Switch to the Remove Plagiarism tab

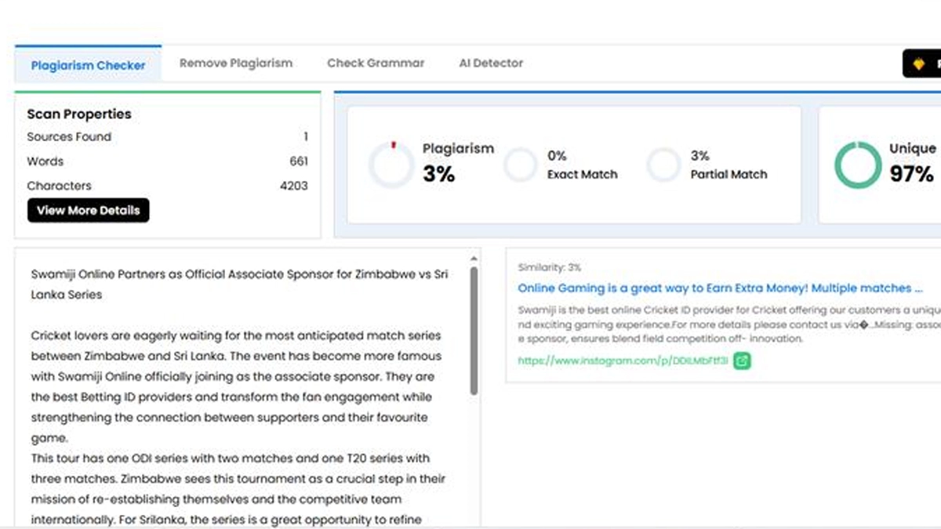click(236, 63)
